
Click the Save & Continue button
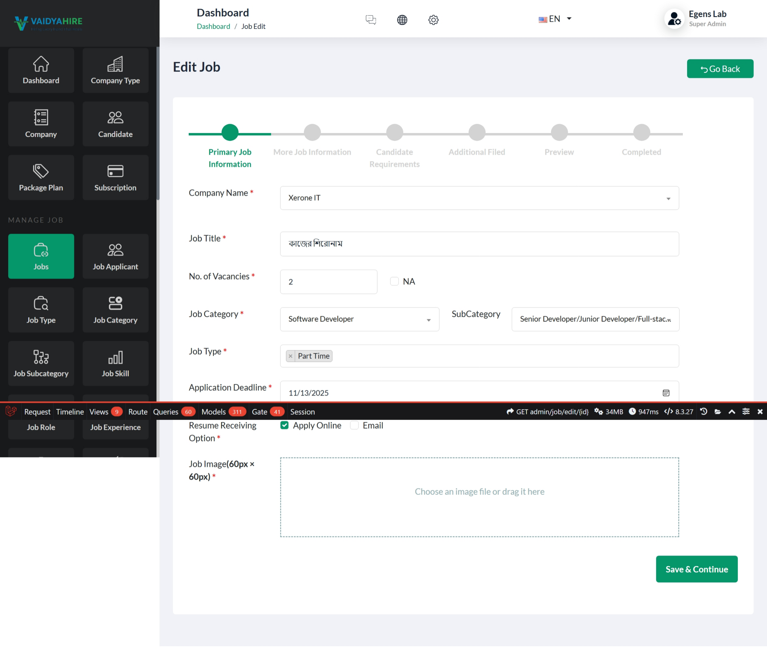pyautogui.click(x=696, y=569)
